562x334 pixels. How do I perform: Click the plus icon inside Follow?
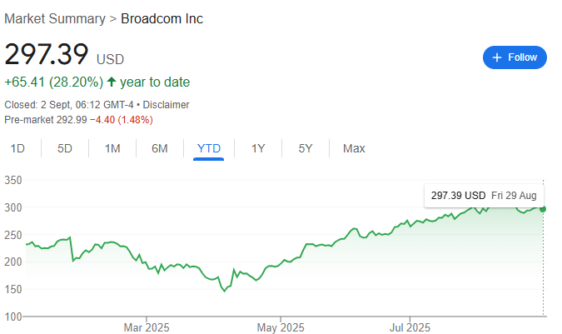tap(497, 57)
